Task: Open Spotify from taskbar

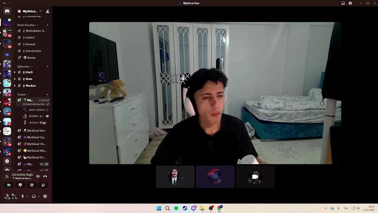Action: click(176, 208)
